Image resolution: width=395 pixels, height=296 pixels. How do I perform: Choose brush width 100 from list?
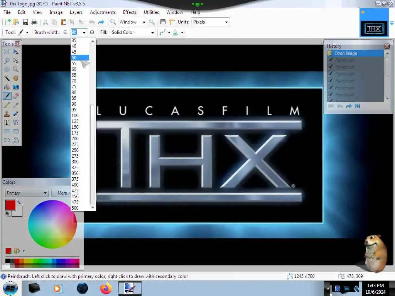[80, 116]
